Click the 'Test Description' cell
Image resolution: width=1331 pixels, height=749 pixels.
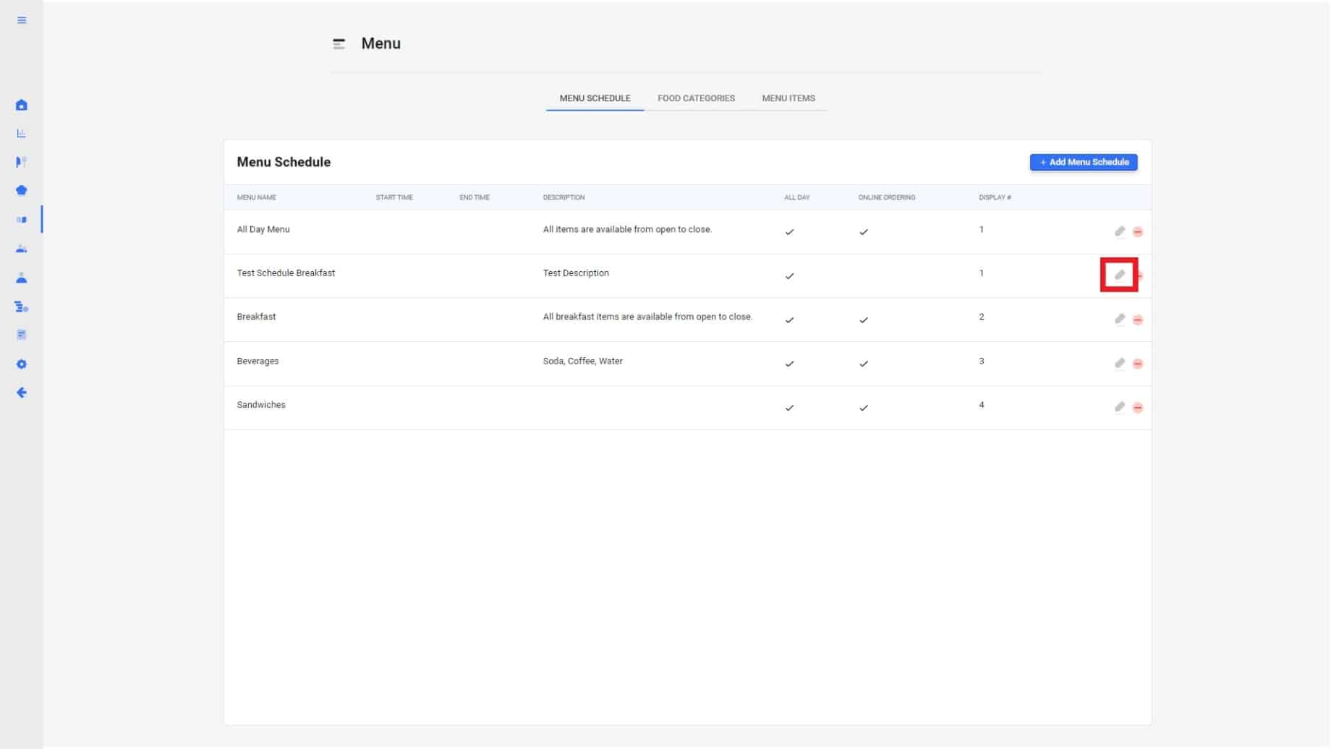click(576, 273)
